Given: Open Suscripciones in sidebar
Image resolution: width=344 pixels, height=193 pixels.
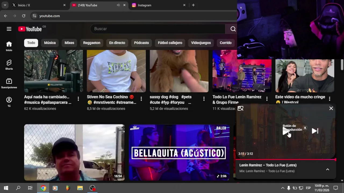Looking at the screenshot, I should point(9,83).
